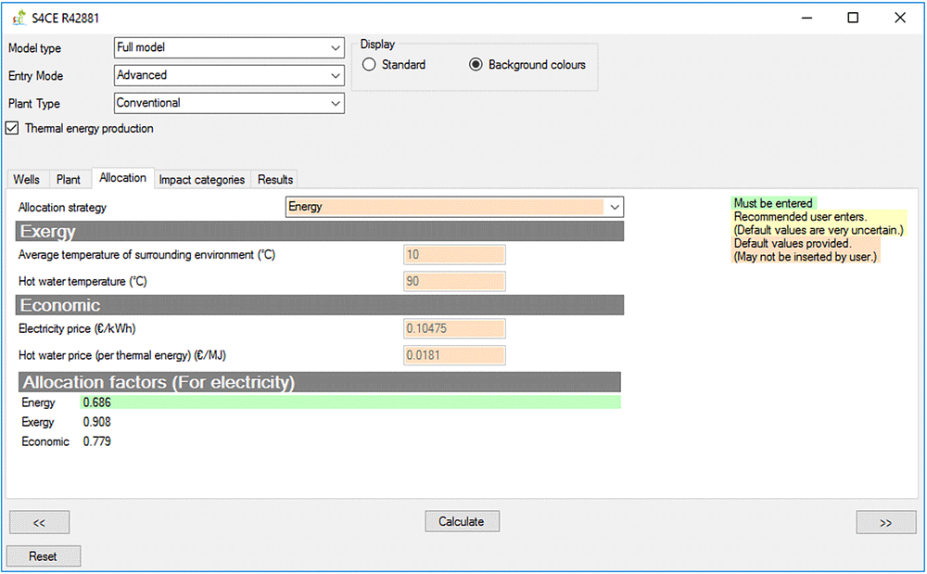Click 'Default values provided.' legend text
Image resolution: width=927 pixels, height=574 pixels.
tap(793, 244)
